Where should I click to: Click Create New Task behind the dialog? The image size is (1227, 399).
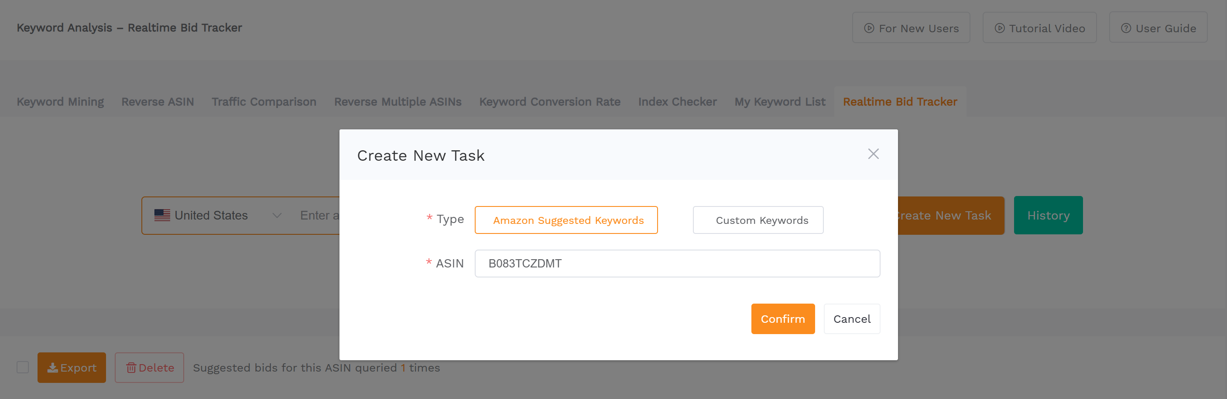(x=951, y=216)
